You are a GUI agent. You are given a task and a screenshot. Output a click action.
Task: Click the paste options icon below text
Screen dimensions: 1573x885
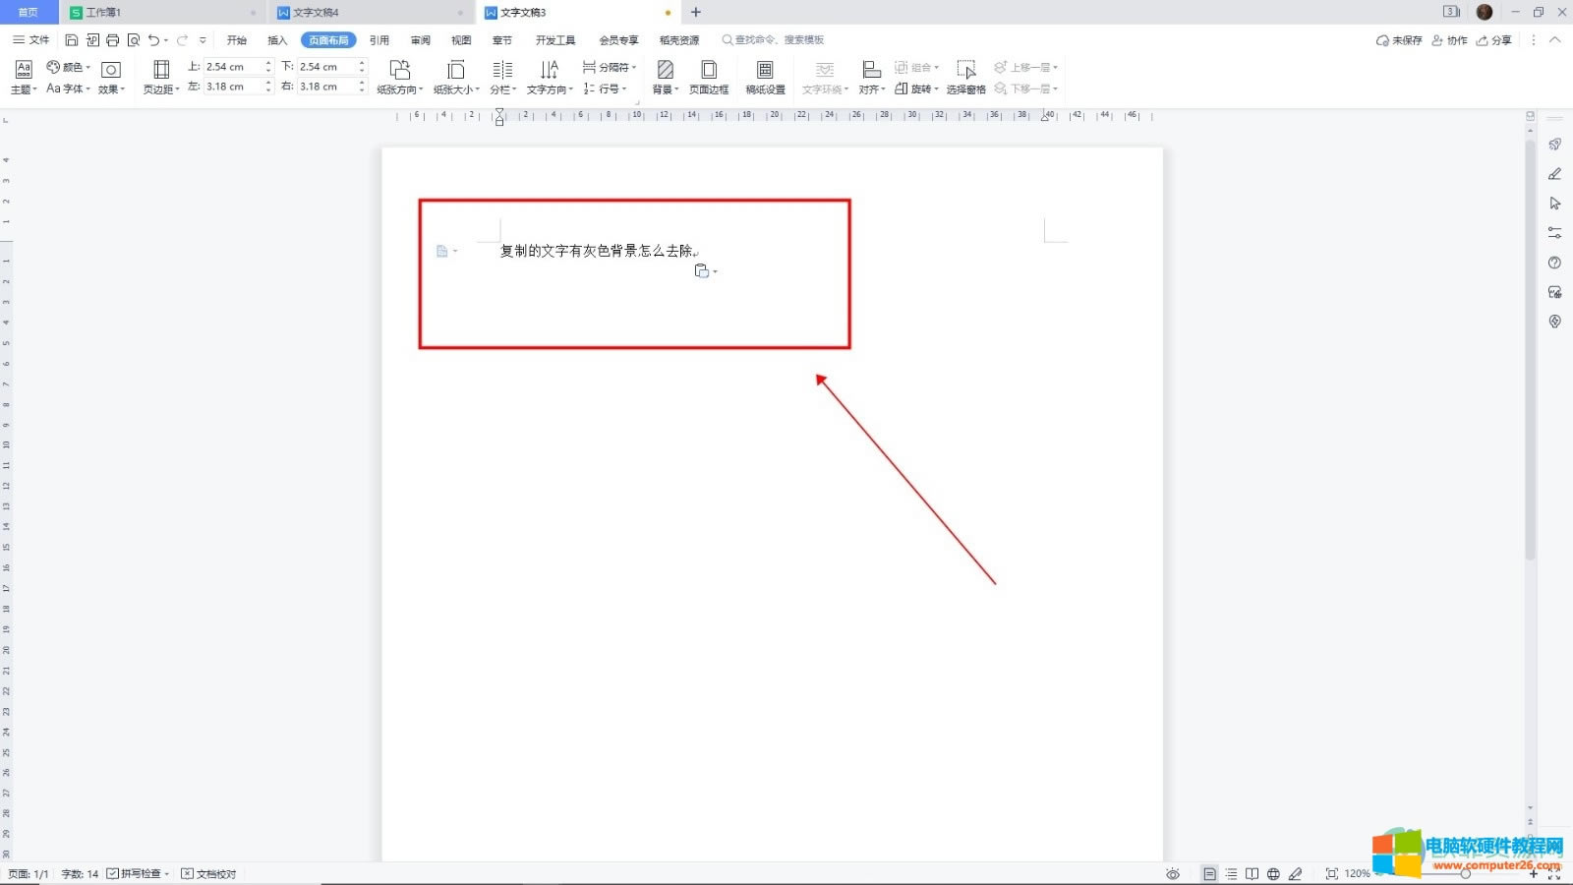[702, 271]
